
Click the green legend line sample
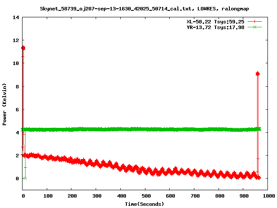click(x=254, y=27)
